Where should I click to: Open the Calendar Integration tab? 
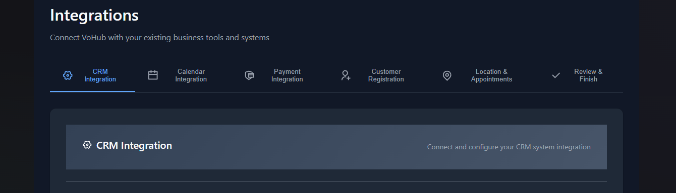tap(183, 75)
